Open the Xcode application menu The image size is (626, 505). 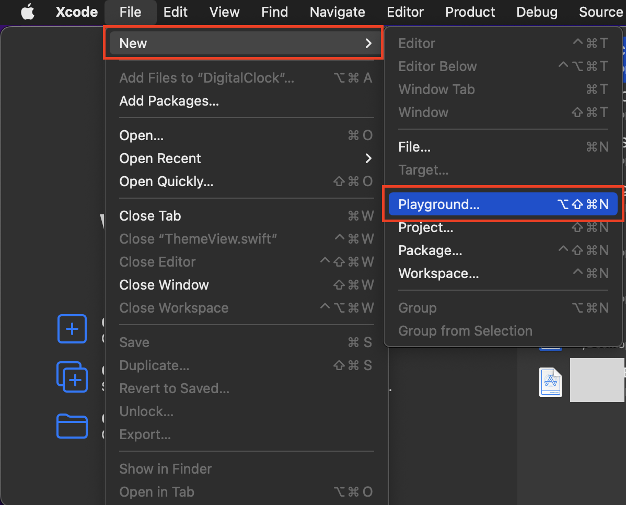[77, 12]
